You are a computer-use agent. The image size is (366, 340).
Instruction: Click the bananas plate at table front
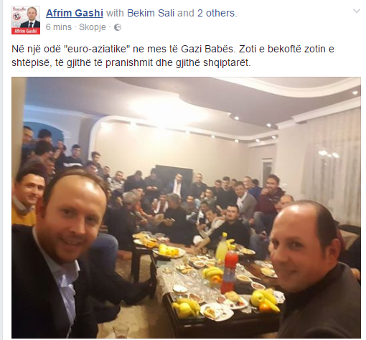[185, 306]
